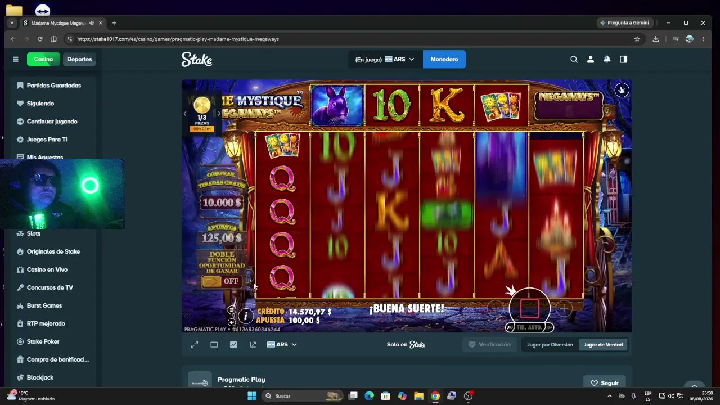Click the Stake logo
Screen dimensions: 720x405
point(197,59)
